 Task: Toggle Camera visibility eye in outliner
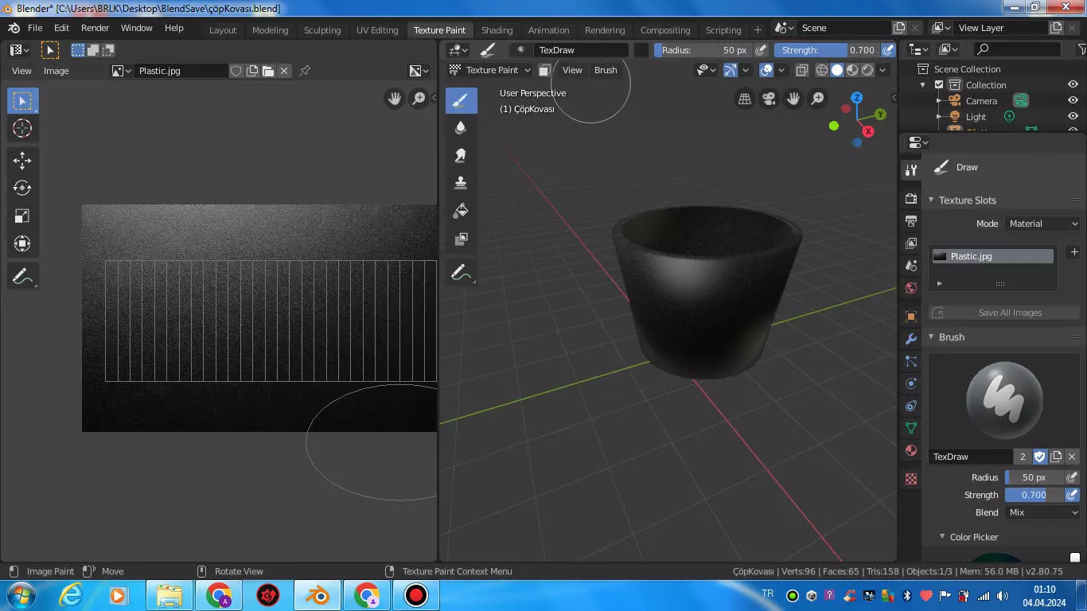pos(1073,101)
